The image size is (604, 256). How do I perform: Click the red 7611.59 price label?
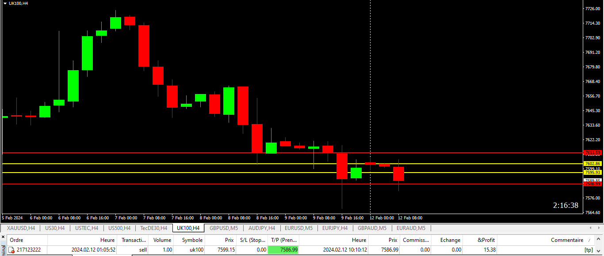(x=592, y=153)
